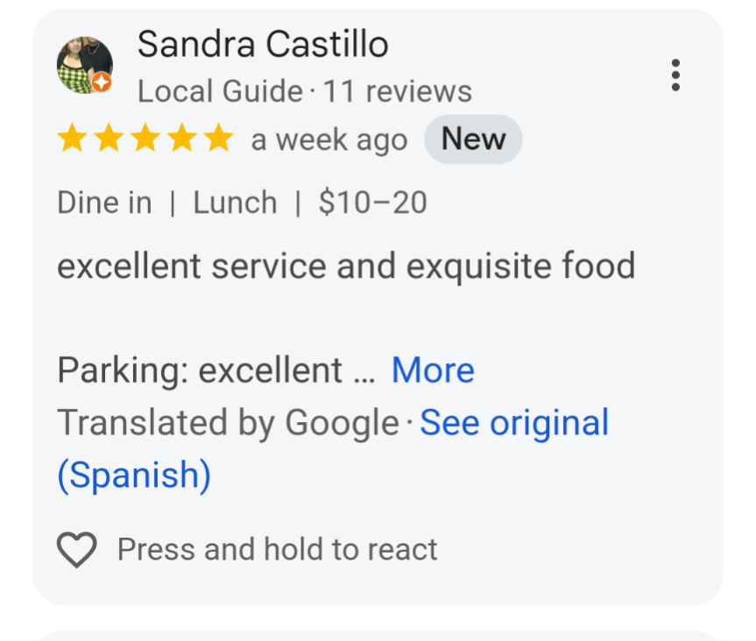Click the orange Local Guide badge
The image size is (756, 641).
point(102,83)
